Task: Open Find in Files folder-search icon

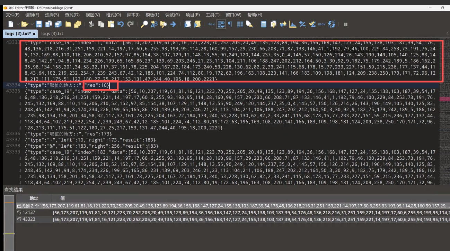Action: [x=163, y=24]
